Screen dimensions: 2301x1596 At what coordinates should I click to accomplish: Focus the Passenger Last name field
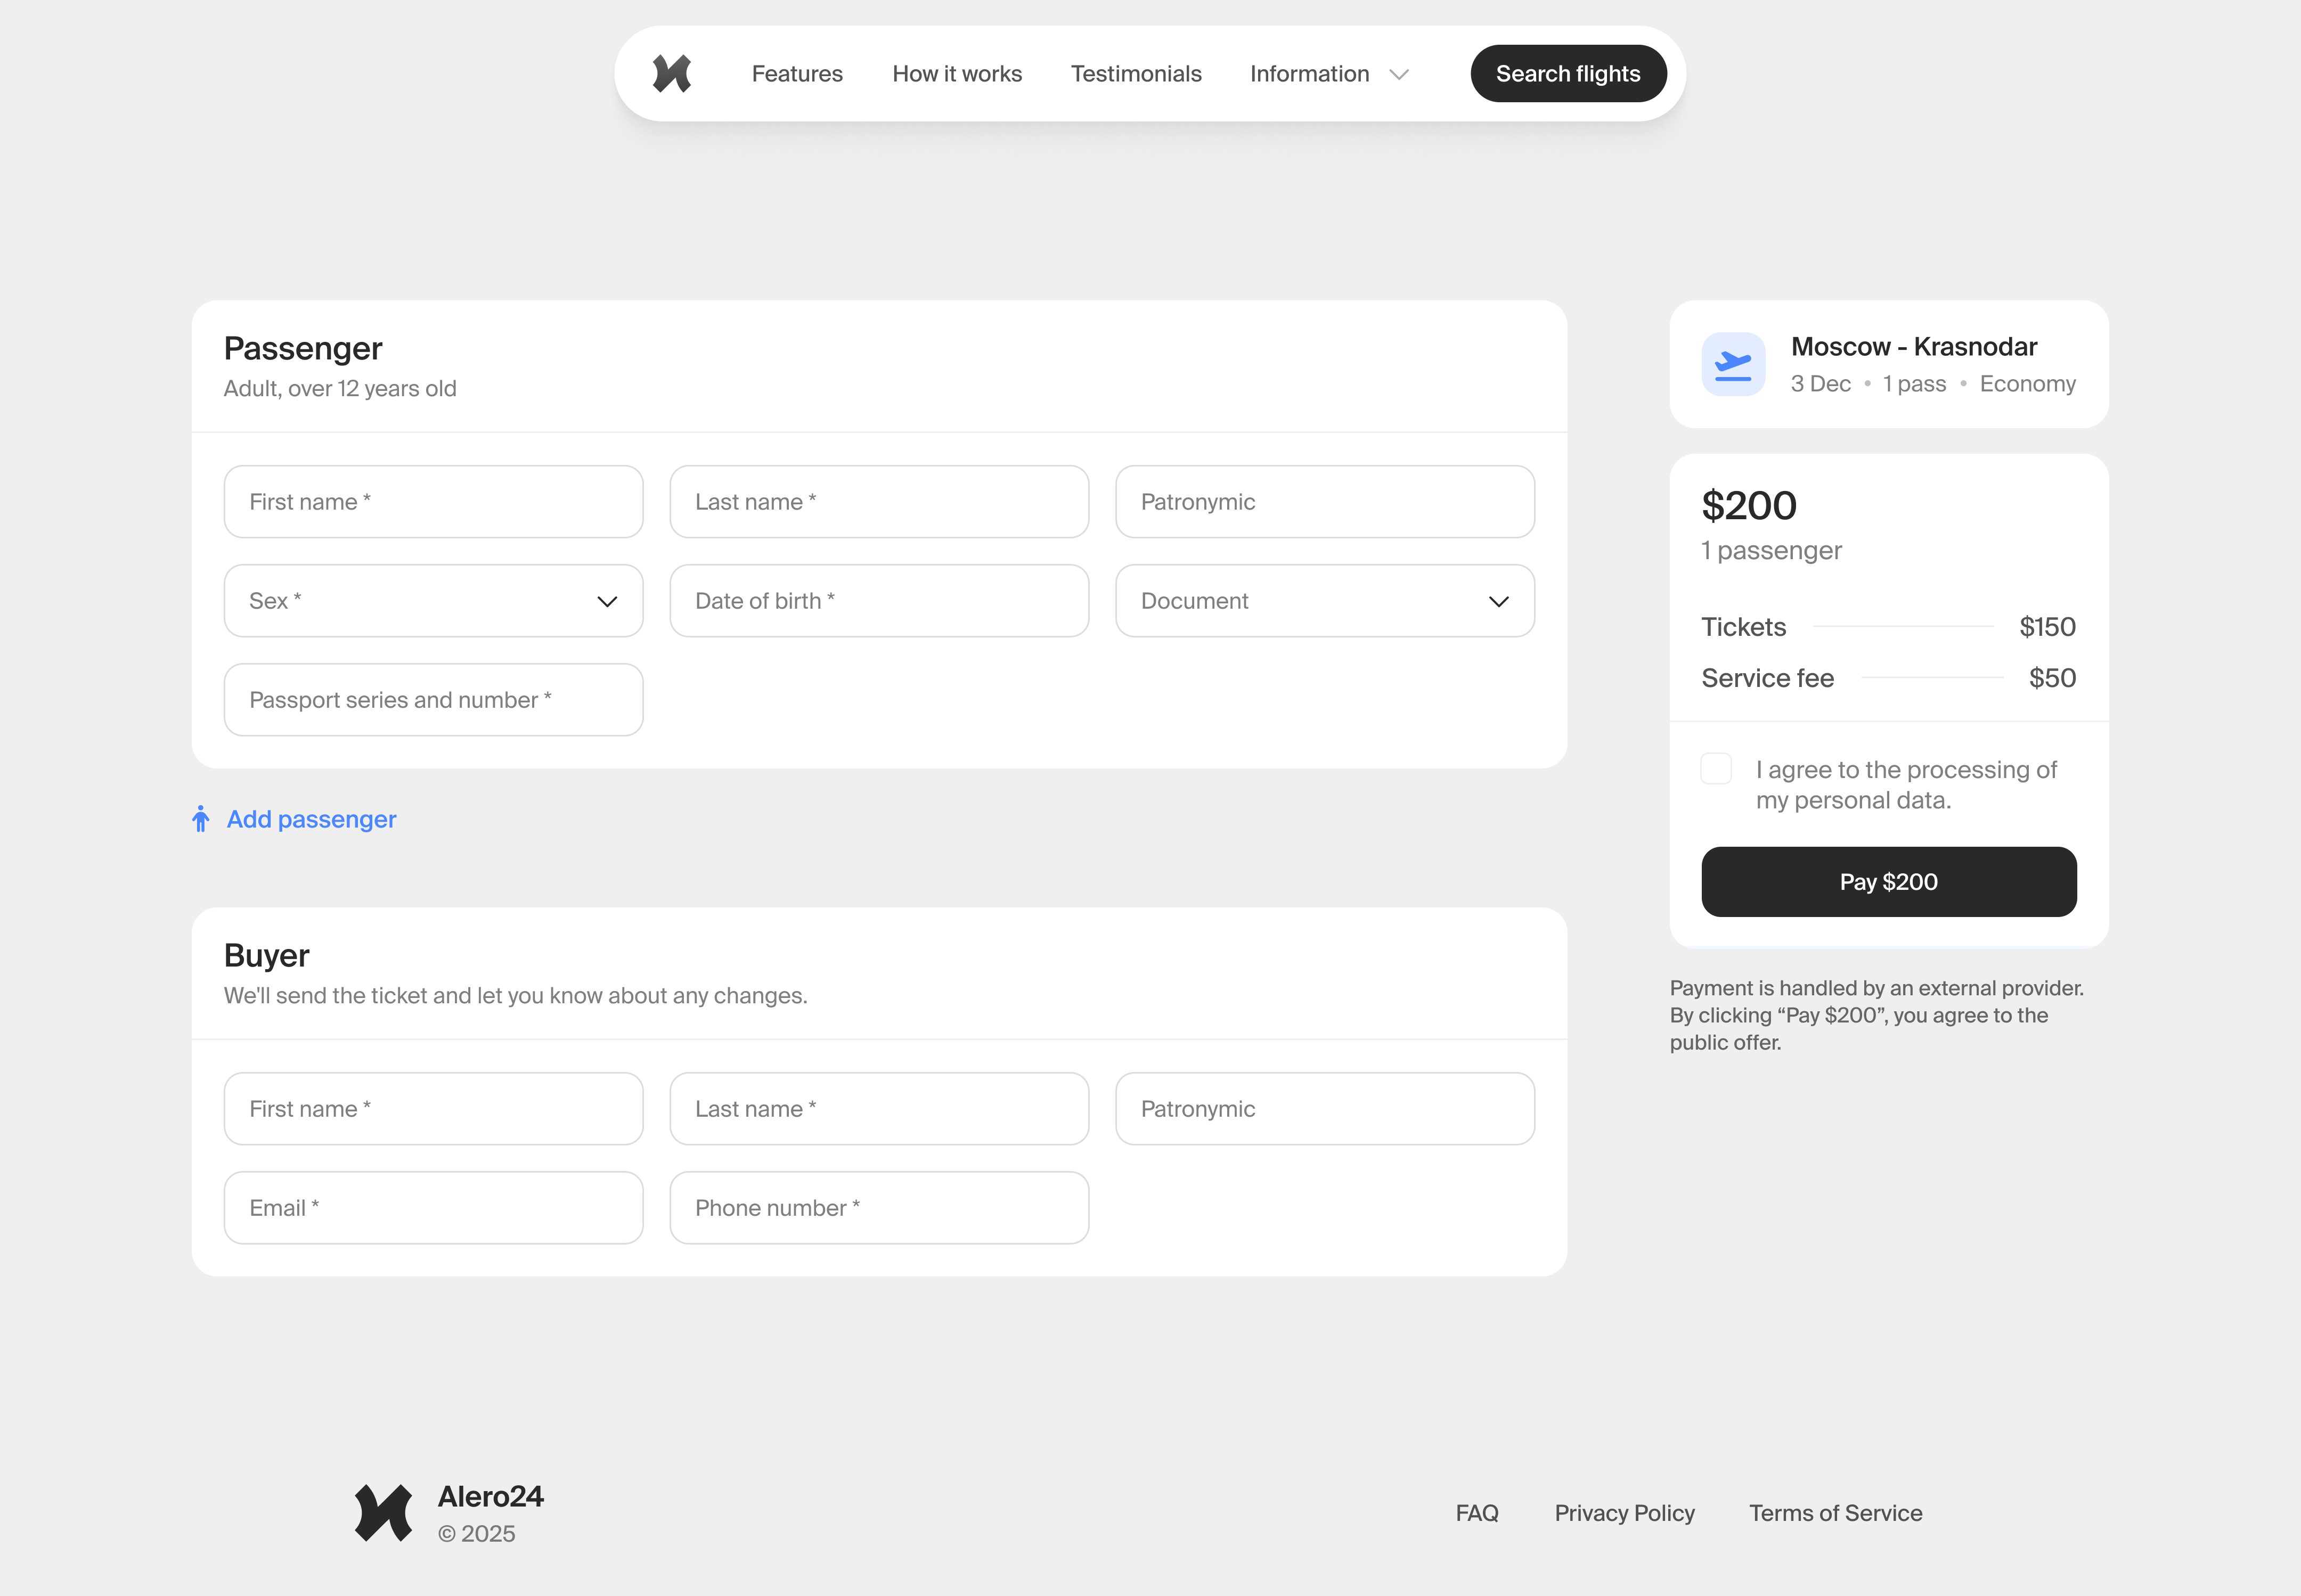[879, 502]
